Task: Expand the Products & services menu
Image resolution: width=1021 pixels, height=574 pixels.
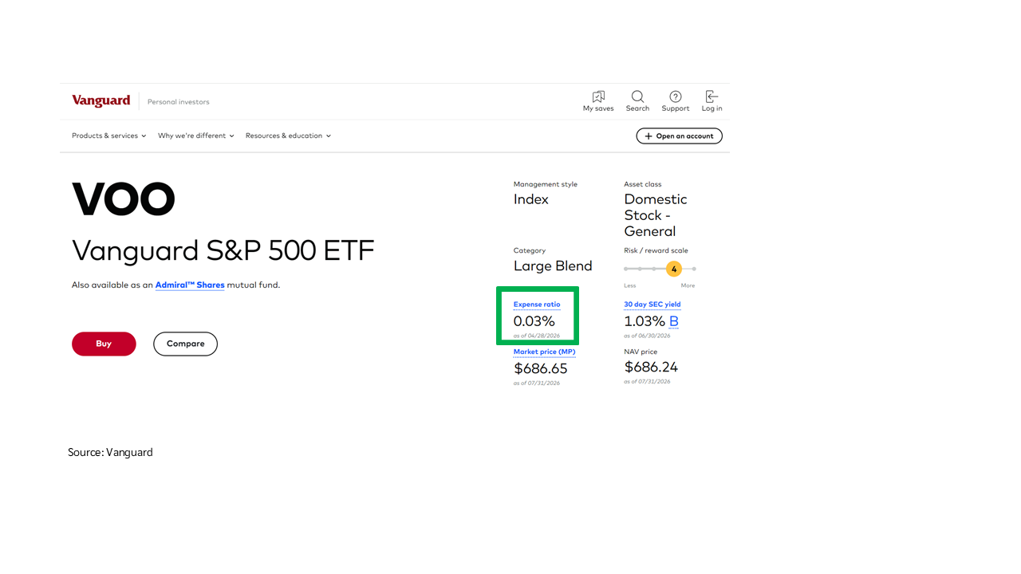Action: coord(109,136)
